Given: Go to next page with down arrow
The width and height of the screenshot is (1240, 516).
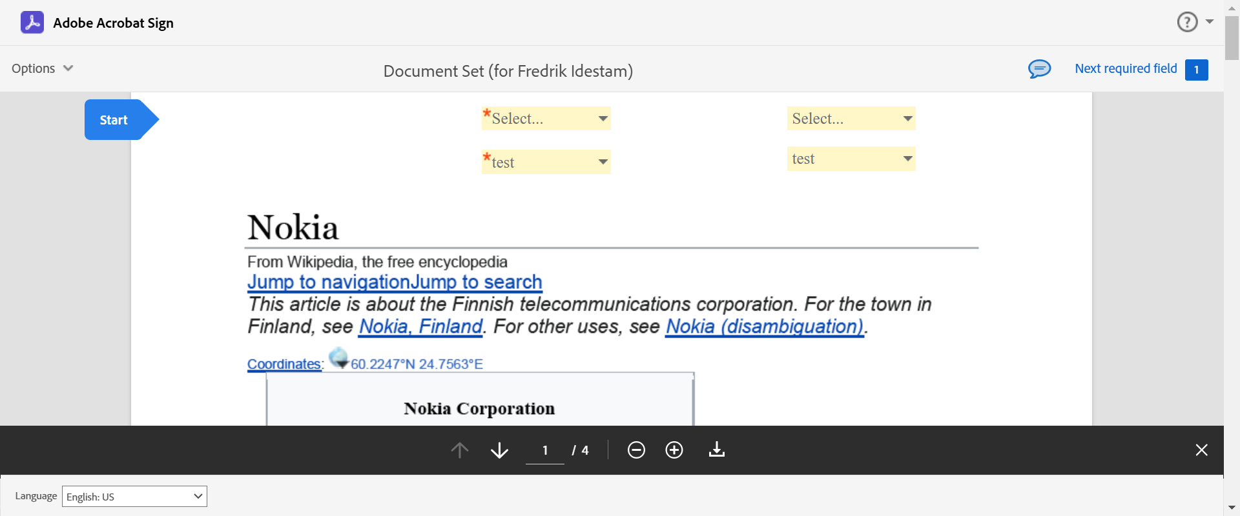Looking at the screenshot, I should pyautogui.click(x=499, y=450).
